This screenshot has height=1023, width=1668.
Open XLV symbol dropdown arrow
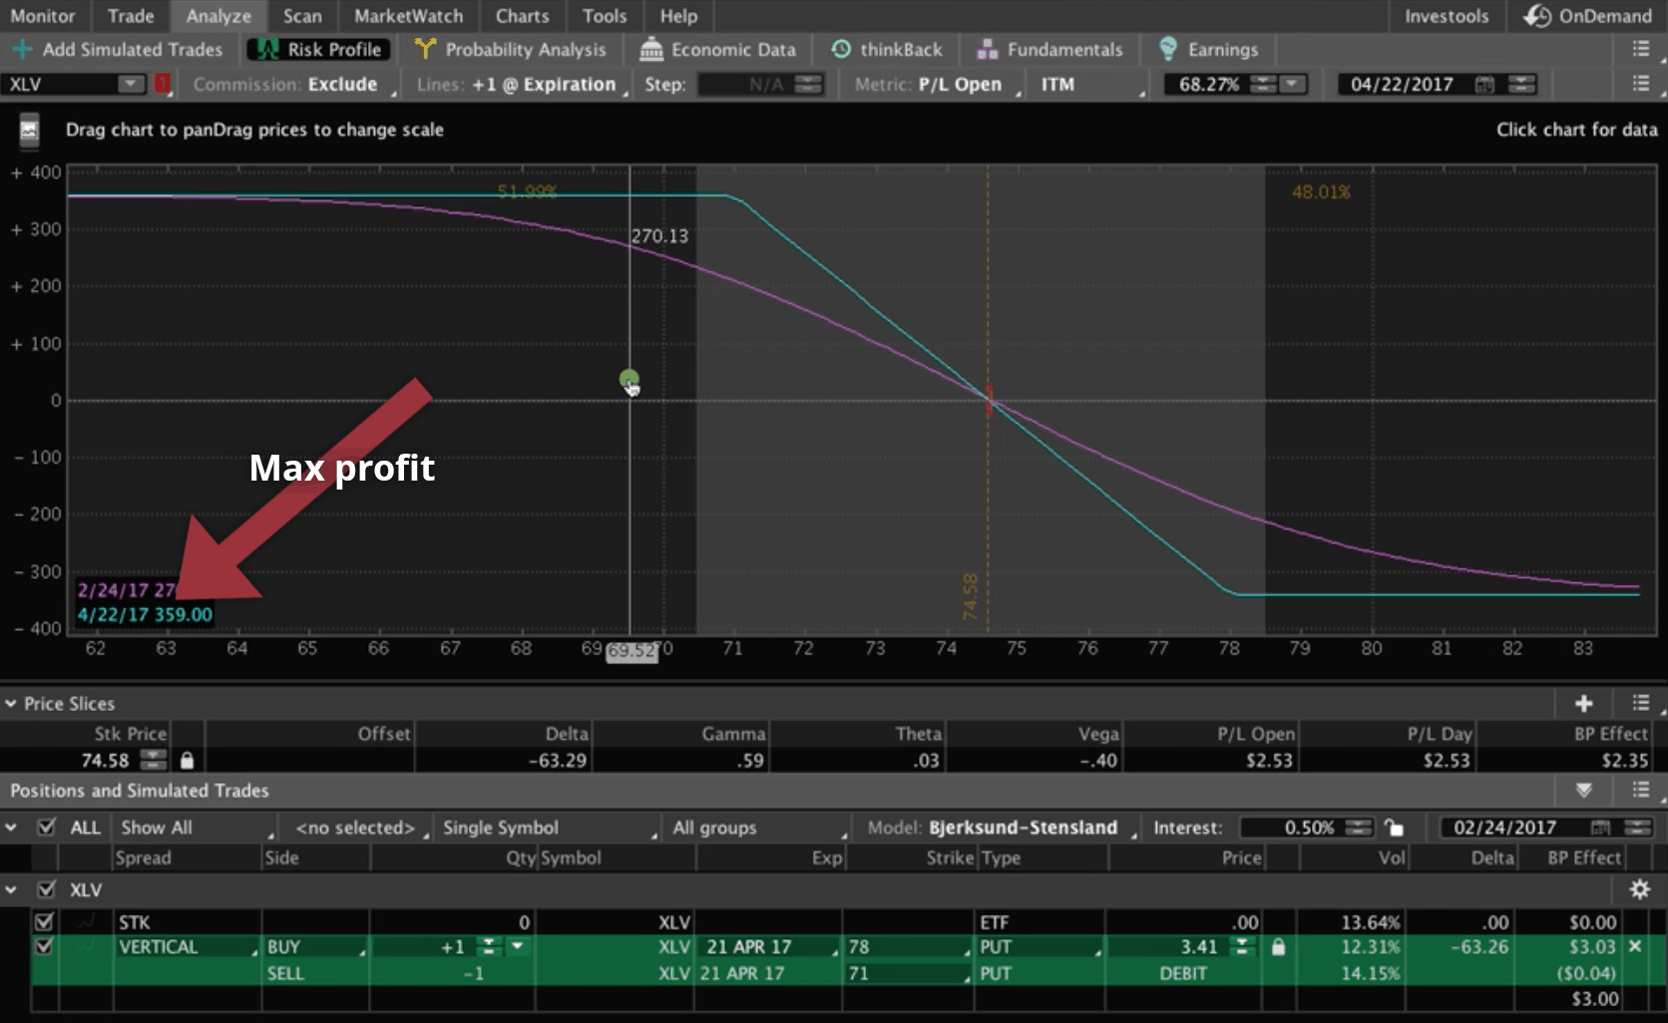[x=131, y=84]
